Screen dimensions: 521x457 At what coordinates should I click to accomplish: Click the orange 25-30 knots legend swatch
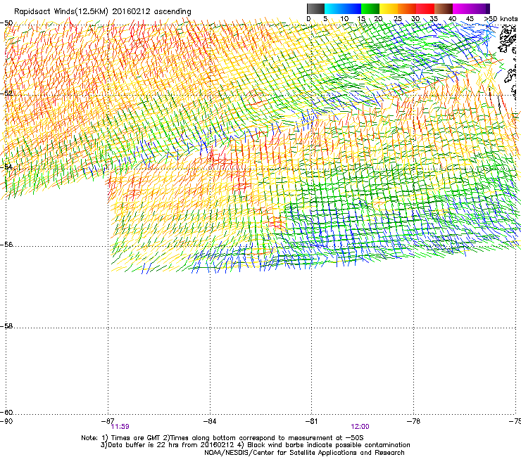pos(407,8)
